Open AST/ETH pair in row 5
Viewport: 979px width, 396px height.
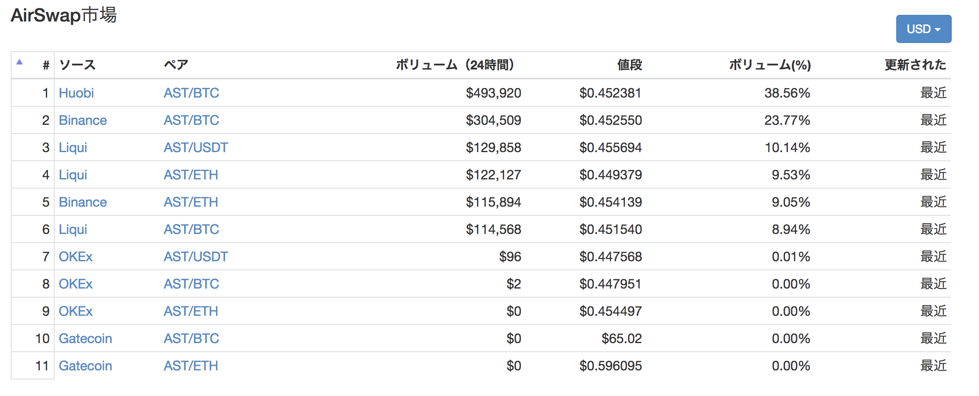coord(191,202)
